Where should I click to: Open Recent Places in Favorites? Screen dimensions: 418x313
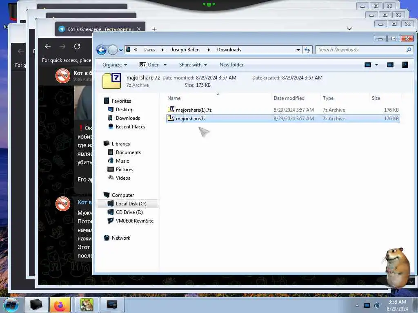[131, 127]
